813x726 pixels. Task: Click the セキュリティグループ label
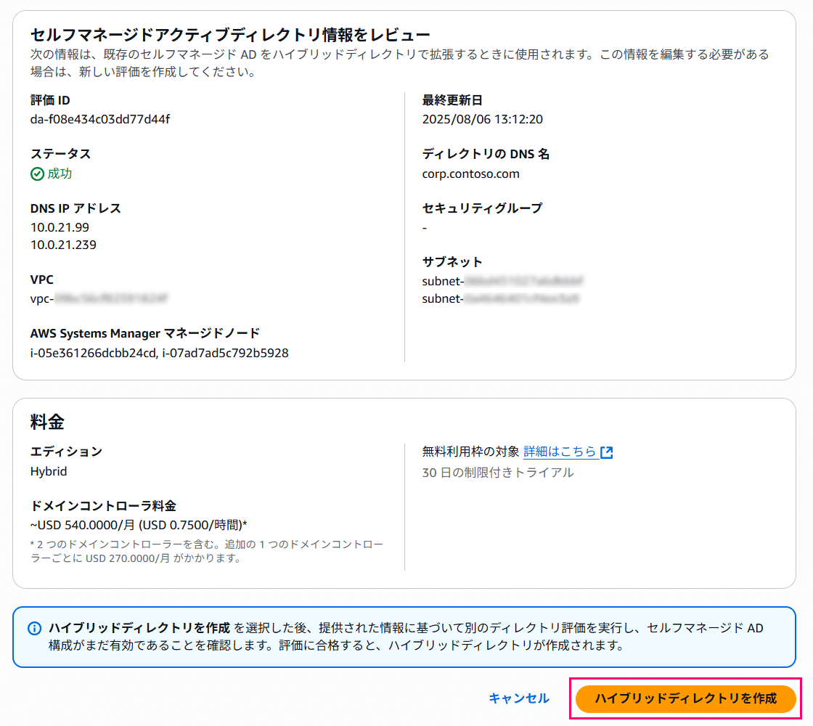click(x=482, y=208)
